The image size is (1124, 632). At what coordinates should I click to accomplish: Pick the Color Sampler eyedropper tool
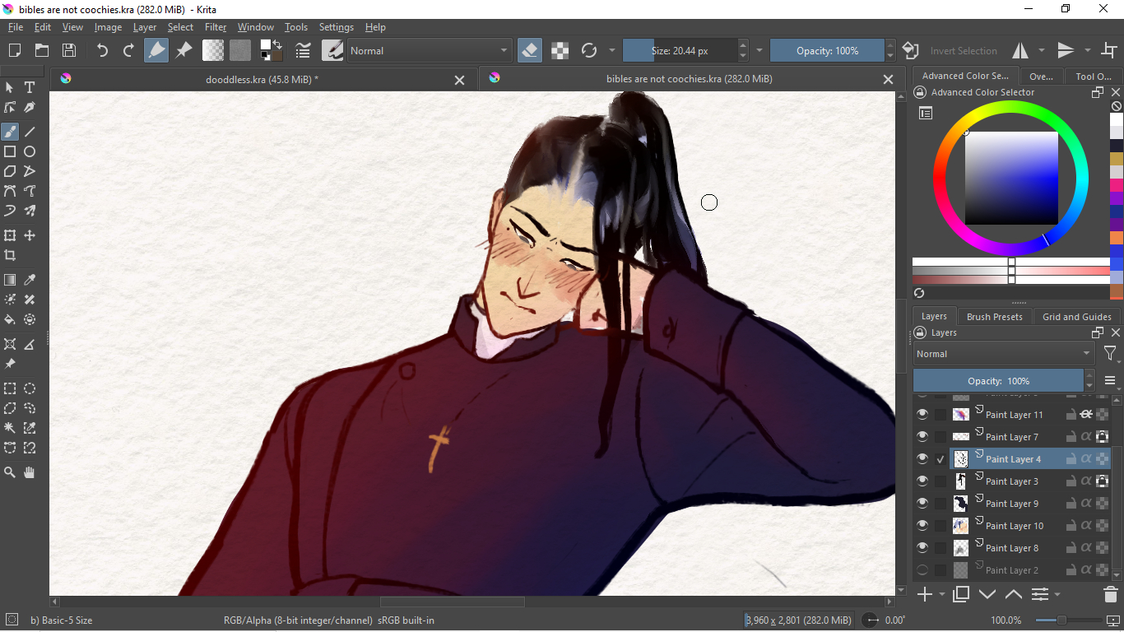click(x=30, y=281)
